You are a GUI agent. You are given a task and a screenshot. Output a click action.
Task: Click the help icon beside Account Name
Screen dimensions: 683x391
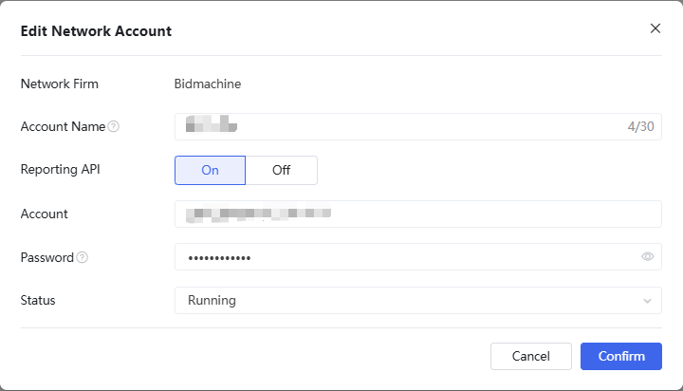pyautogui.click(x=114, y=127)
